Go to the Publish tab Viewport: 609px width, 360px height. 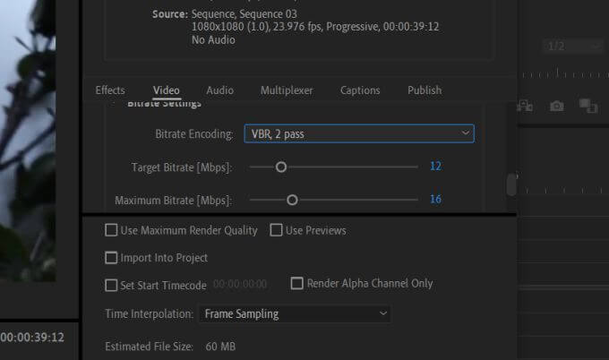click(x=425, y=90)
